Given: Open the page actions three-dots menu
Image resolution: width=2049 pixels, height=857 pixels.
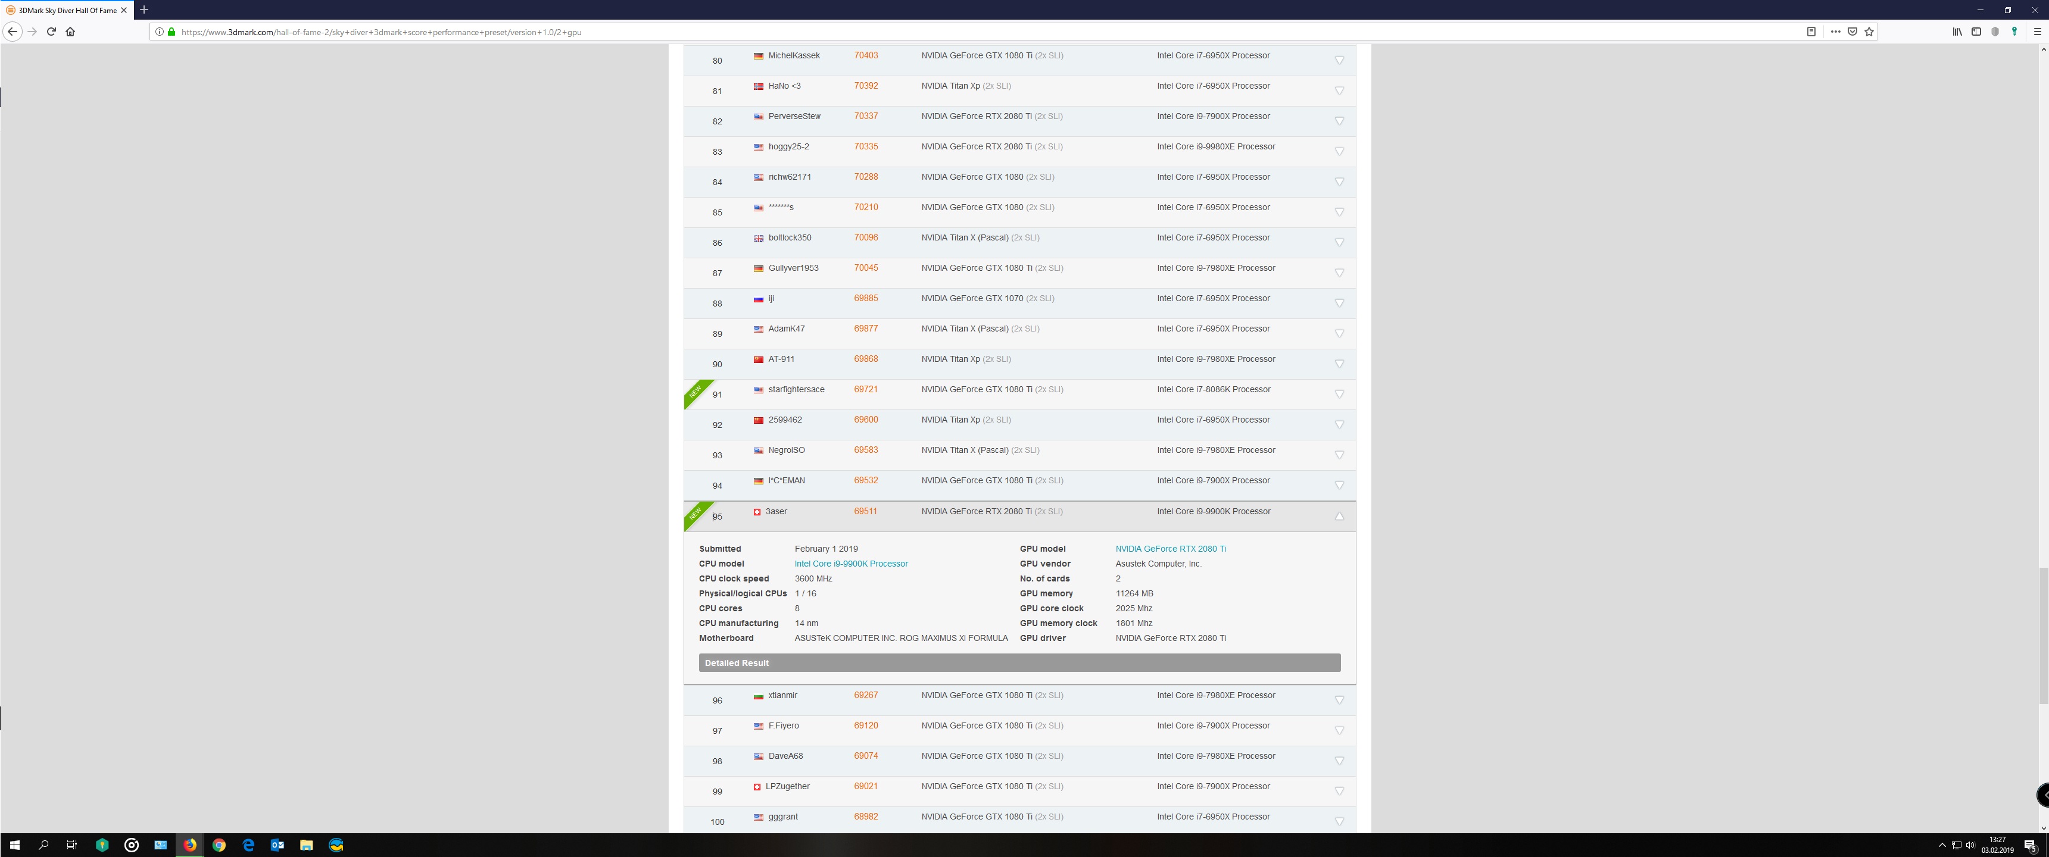Looking at the screenshot, I should (x=1835, y=32).
